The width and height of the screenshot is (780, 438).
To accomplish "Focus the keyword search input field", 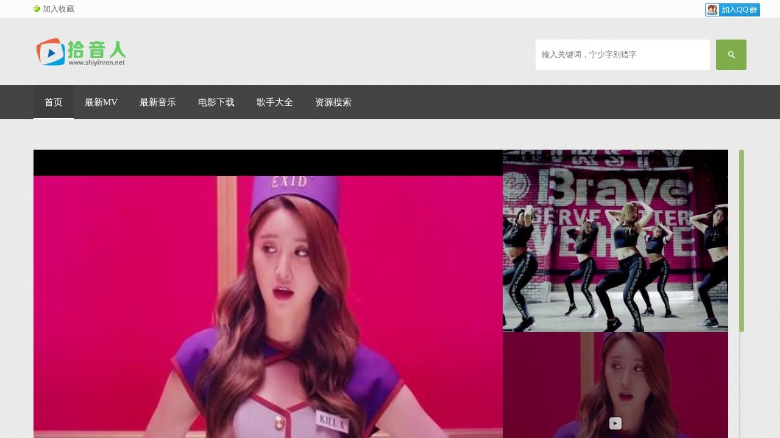I will pyautogui.click(x=622, y=55).
